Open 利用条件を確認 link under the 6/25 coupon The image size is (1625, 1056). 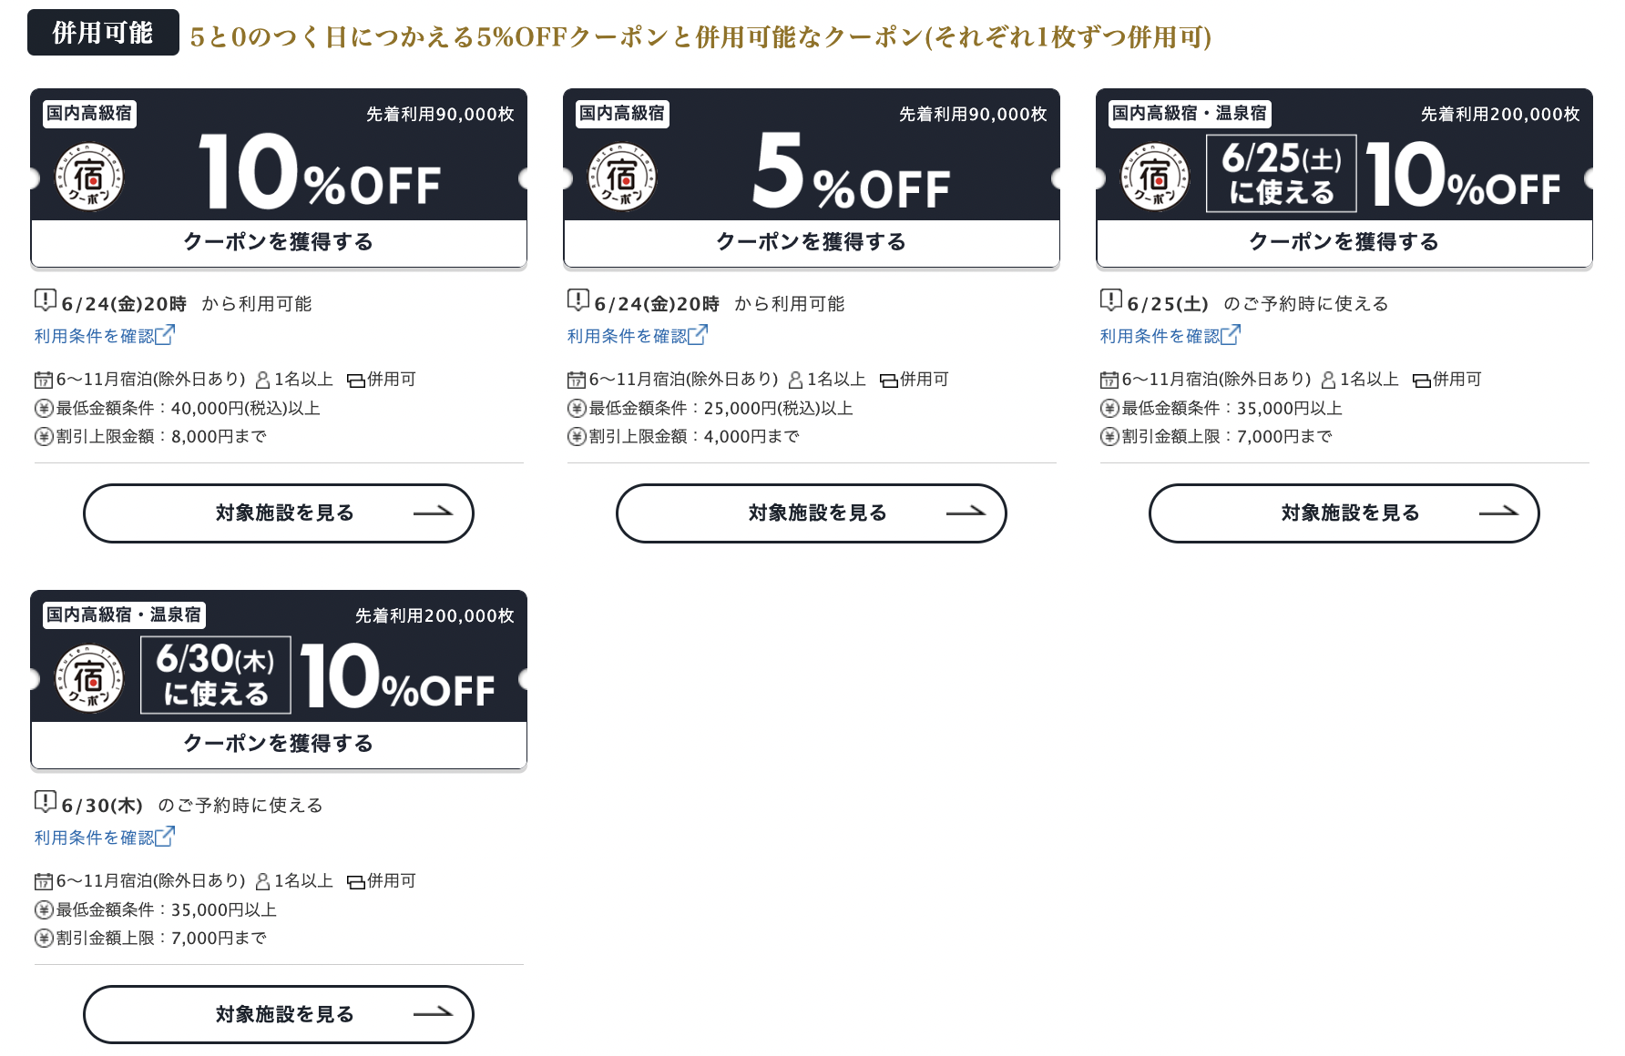[x=1160, y=336]
